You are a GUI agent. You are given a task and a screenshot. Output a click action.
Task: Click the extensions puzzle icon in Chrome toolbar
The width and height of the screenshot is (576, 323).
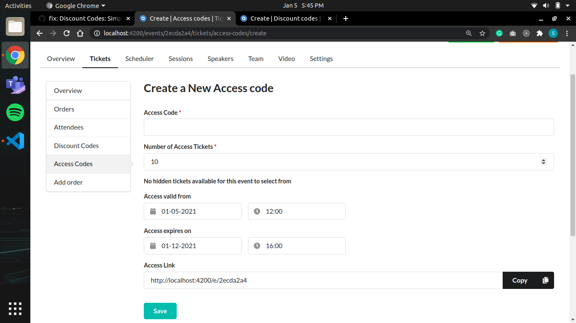[539, 33]
